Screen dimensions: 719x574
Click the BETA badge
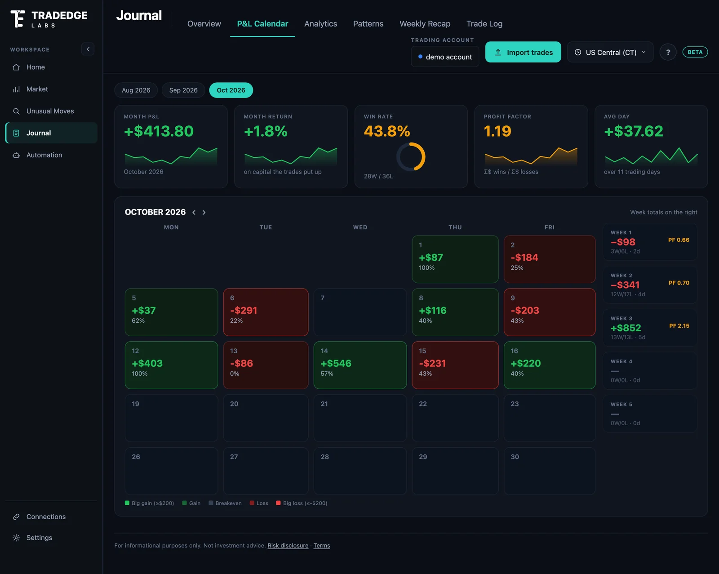tap(695, 52)
